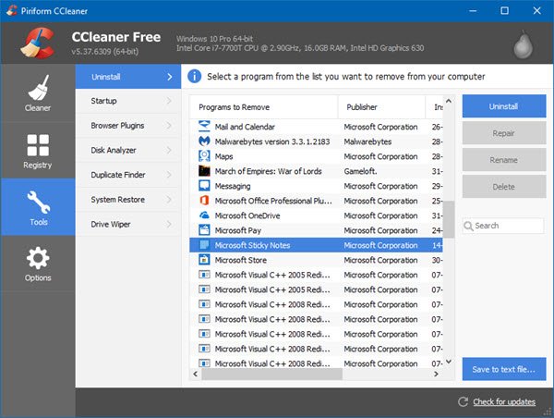Click the chevron next to Drive Wiper
Image resolution: width=554 pixels, height=418 pixels.
click(x=169, y=224)
